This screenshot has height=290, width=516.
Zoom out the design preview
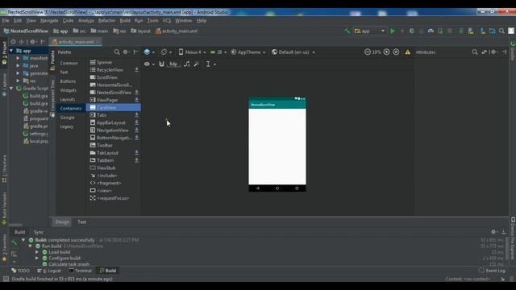tap(368, 52)
